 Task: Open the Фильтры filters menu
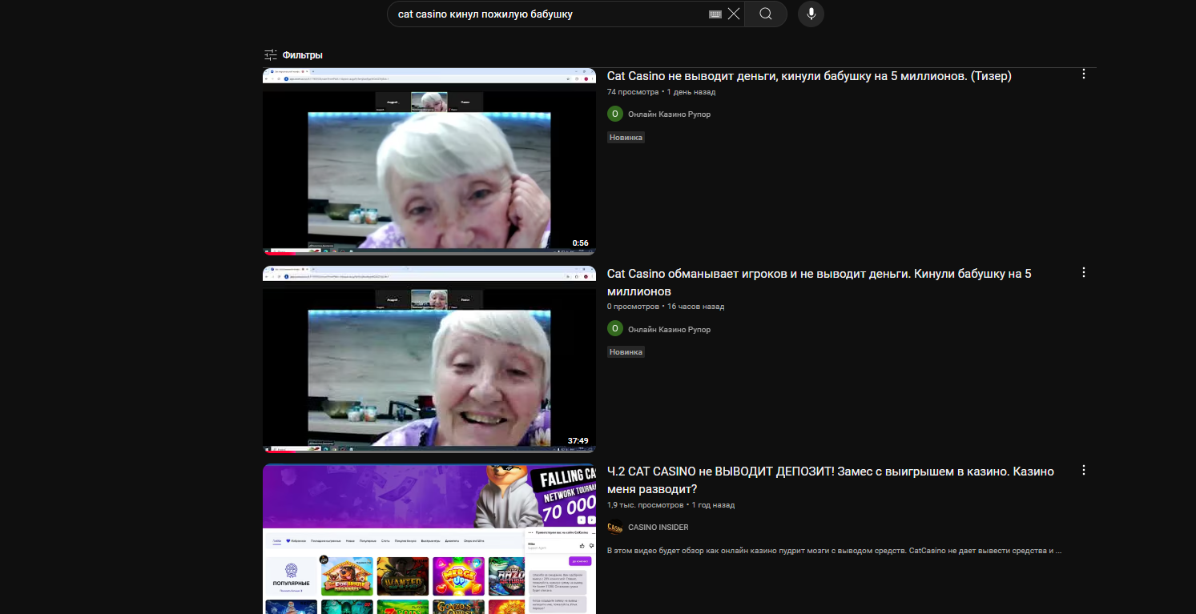pos(293,55)
